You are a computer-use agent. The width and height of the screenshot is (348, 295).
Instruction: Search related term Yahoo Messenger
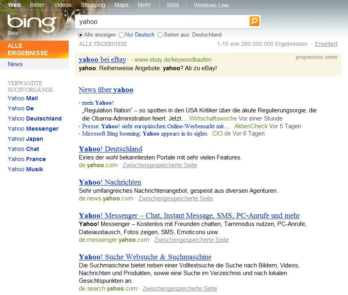point(33,129)
